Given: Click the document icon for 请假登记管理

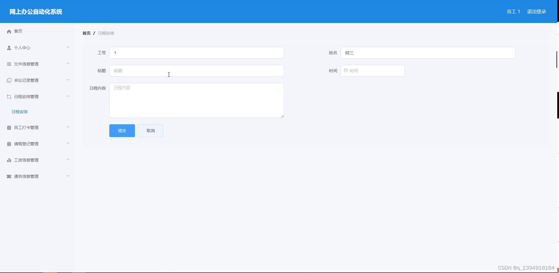Looking at the screenshot, I should tap(9, 144).
